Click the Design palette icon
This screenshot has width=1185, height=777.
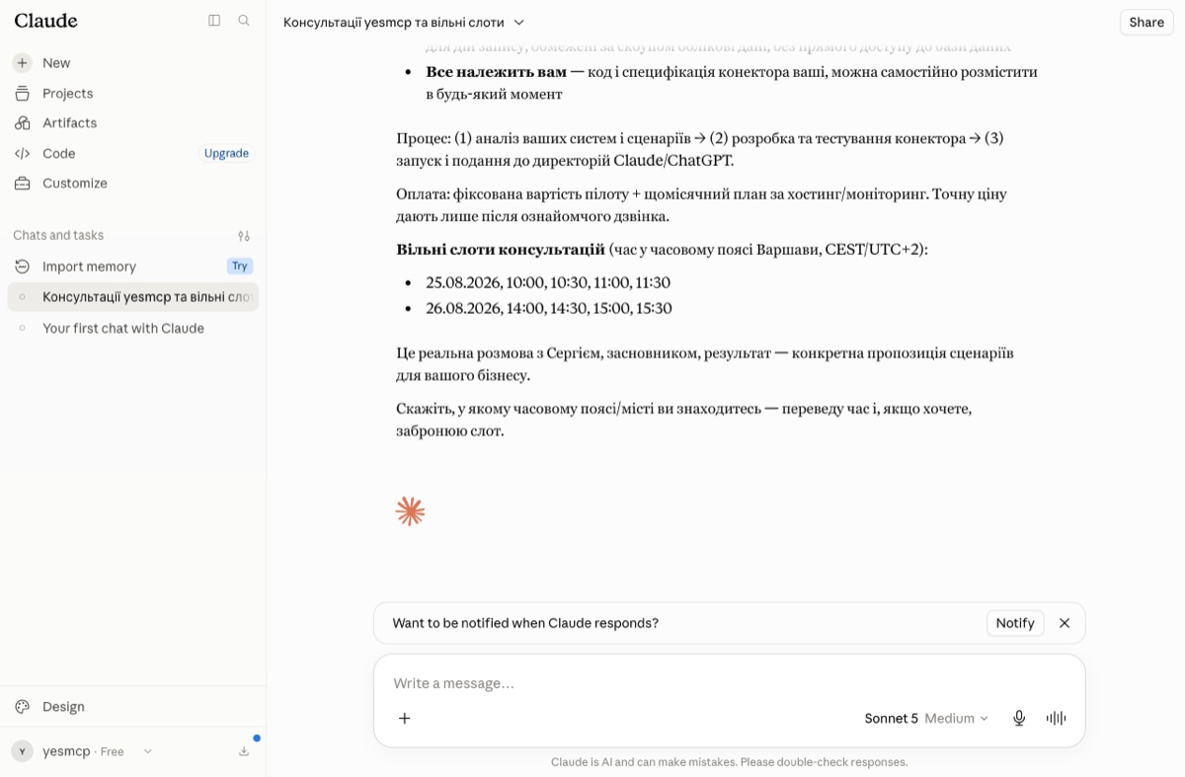22,706
